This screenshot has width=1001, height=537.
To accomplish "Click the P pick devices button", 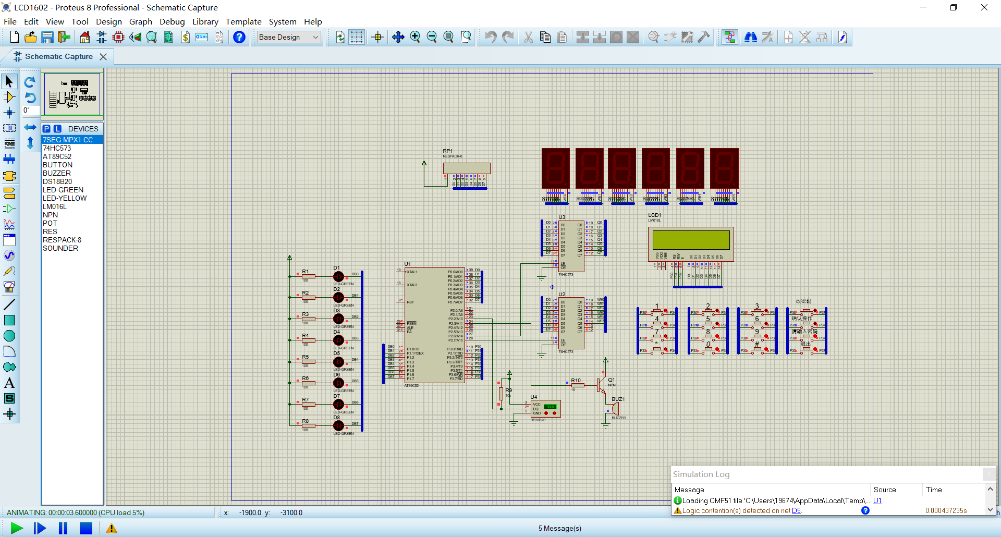I will pyautogui.click(x=47, y=129).
